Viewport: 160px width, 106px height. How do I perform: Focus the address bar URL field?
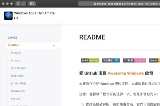click(119, 4)
